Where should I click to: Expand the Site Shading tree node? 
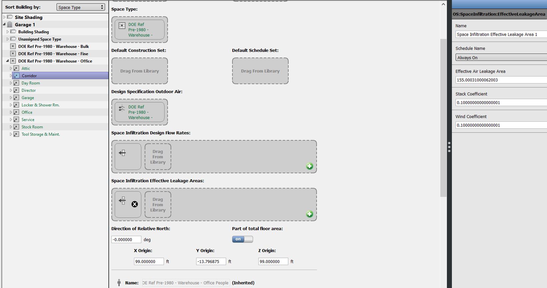coord(4,17)
